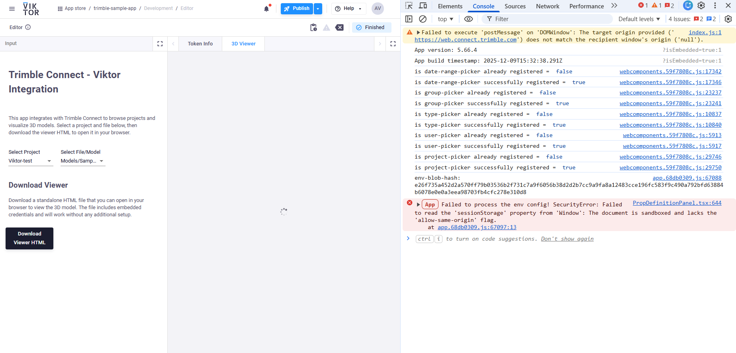Click the Download Viewer HTML button
This screenshot has width=736, height=353.
(x=29, y=238)
